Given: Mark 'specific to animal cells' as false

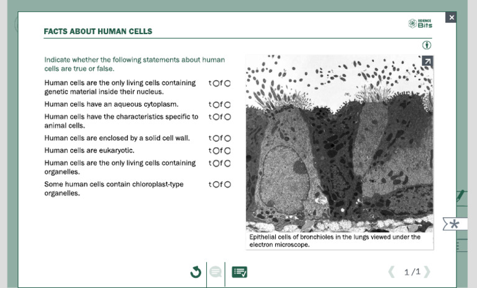Looking at the screenshot, I should tap(227, 117).
